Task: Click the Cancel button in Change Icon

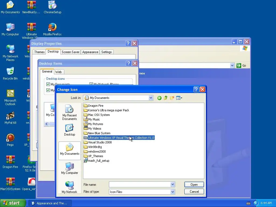Action: tap(194, 192)
